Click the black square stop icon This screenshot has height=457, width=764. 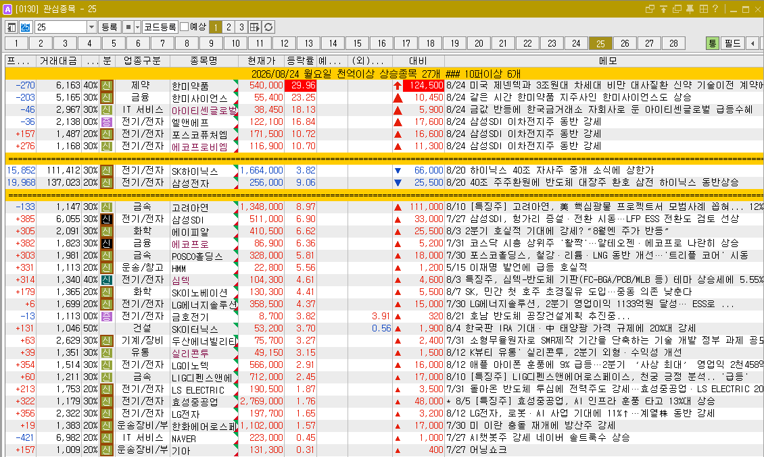click(x=128, y=27)
